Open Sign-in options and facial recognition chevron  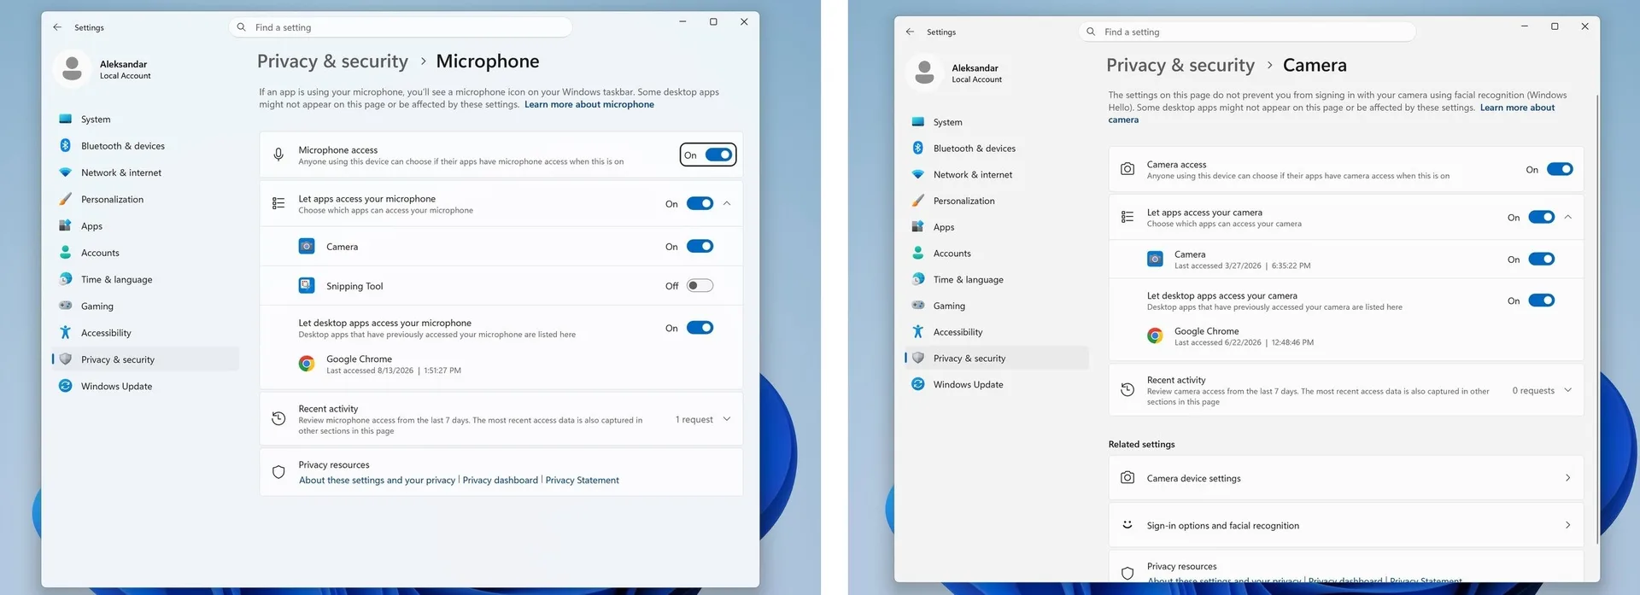point(1567,525)
